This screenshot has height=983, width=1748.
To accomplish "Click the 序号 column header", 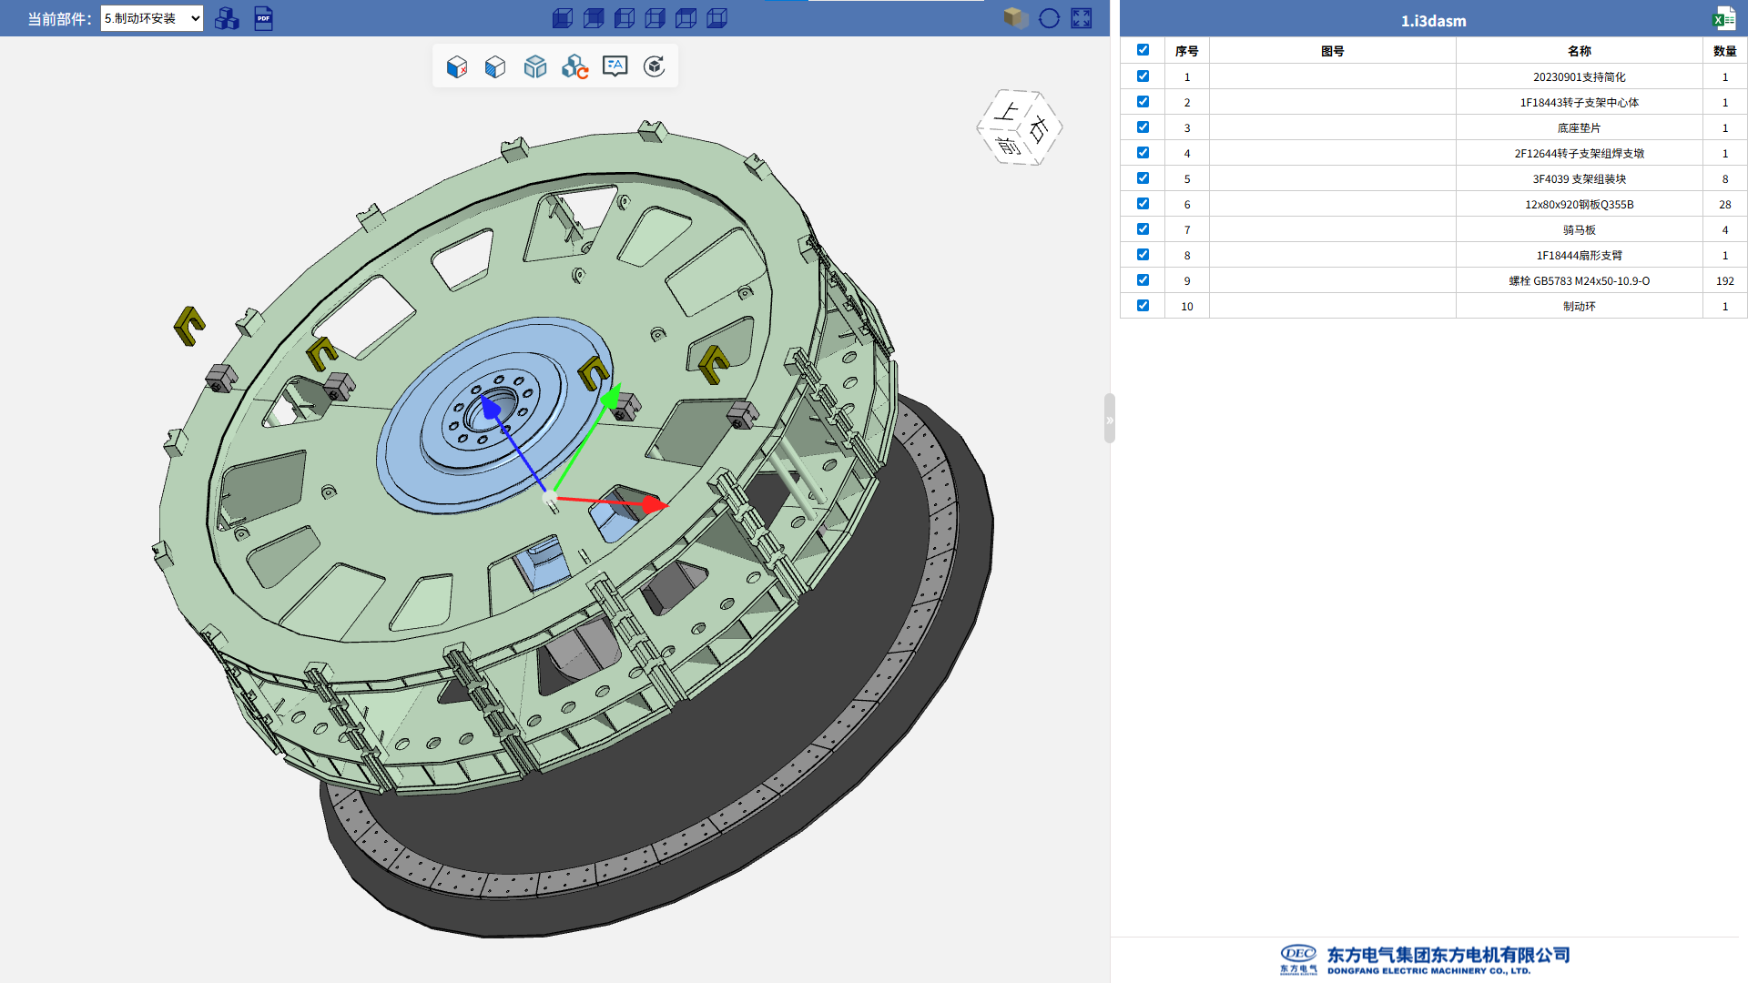I will [1187, 51].
